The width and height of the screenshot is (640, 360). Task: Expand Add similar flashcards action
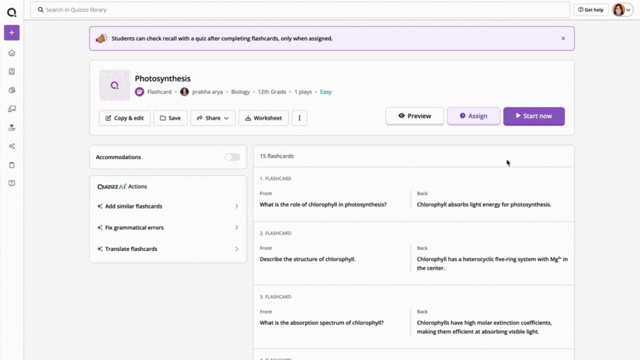point(167,206)
